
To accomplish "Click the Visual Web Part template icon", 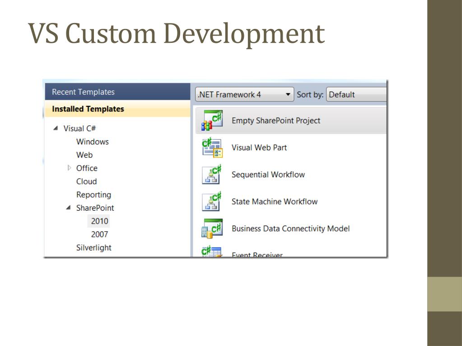I will (212, 148).
